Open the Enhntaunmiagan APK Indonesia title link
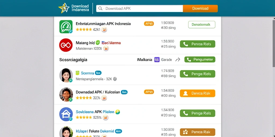 [x=103, y=24]
